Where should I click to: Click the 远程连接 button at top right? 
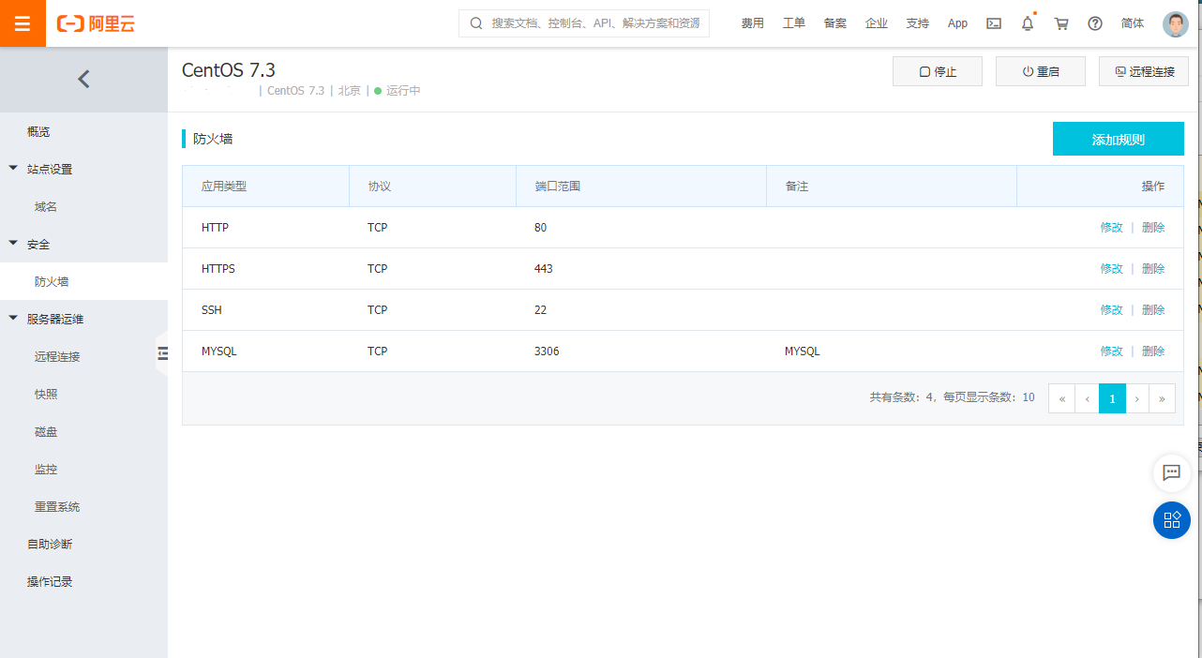click(x=1143, y=71)
